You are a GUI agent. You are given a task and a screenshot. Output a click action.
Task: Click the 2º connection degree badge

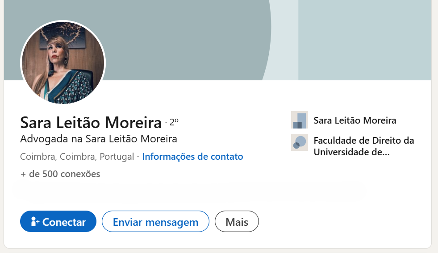tap(174, 121)
